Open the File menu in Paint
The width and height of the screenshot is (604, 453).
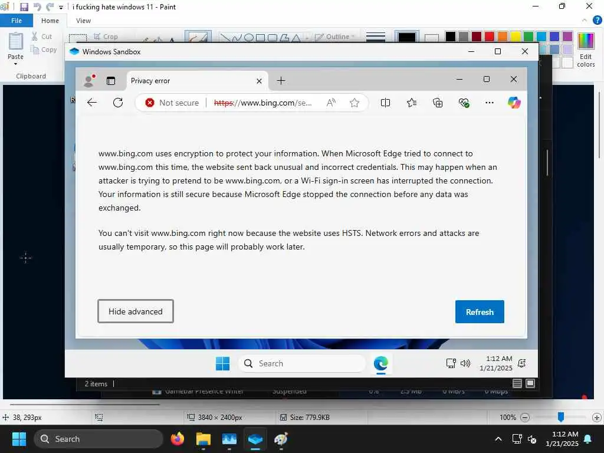click(x=16, y=21)
